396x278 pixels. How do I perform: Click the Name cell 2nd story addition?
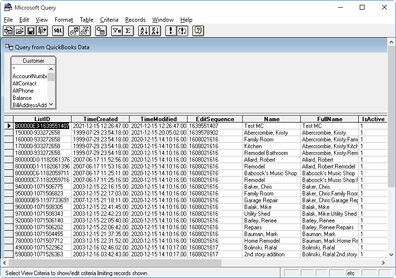(x=271, y=254)
